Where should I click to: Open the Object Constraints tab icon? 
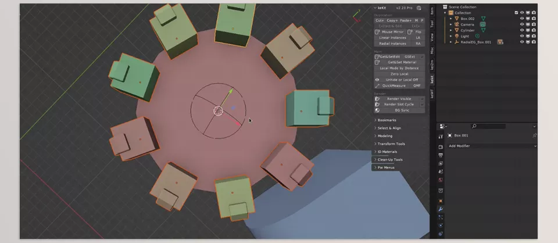coord(441,234)
